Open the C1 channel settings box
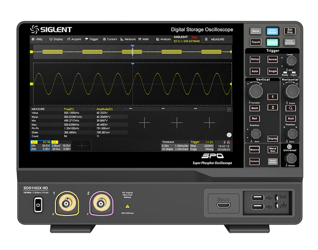Screen dimensions: 318x250 point(40,146)
